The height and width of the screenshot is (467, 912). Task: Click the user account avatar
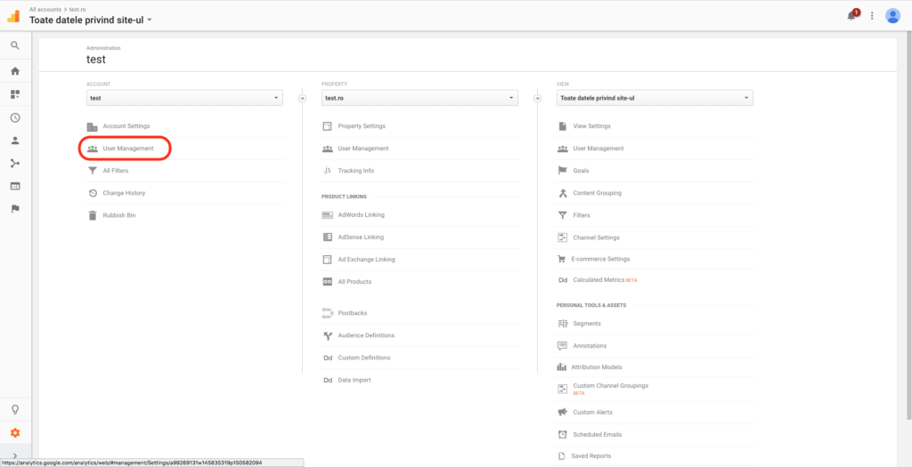coord(892,16)
